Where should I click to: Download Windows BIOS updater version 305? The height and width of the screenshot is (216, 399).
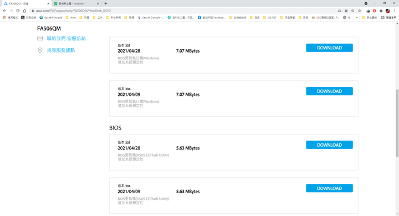tap(329, 48)
